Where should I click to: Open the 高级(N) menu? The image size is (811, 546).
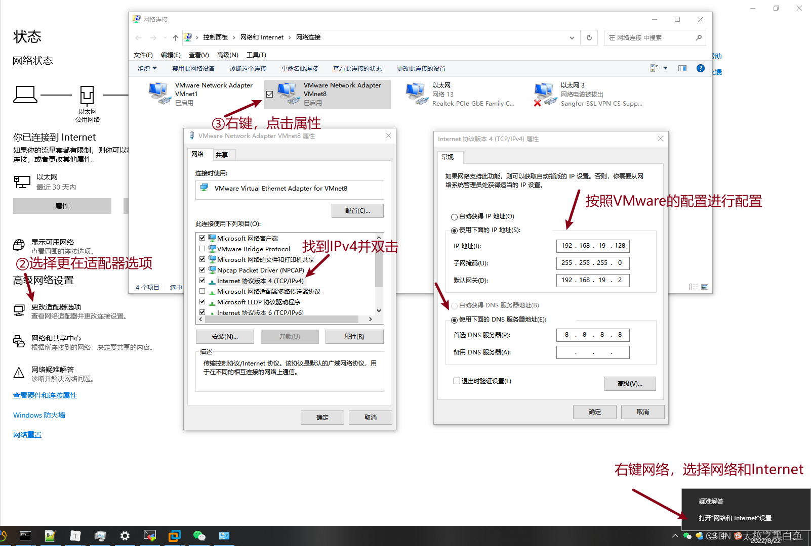227,55
